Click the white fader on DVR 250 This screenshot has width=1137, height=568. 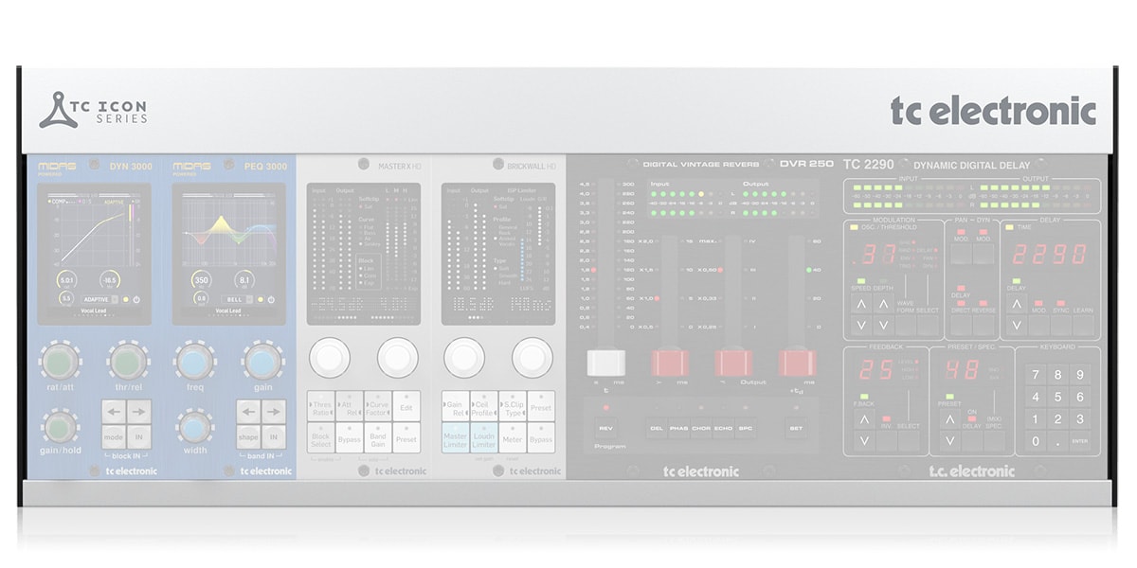[x=605, y=363]
